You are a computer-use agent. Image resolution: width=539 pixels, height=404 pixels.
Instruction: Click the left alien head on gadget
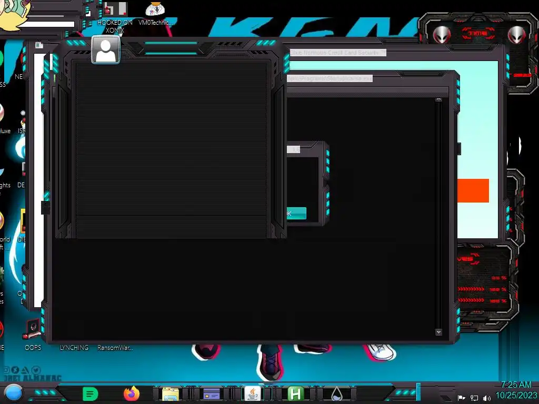click(442, 35)
